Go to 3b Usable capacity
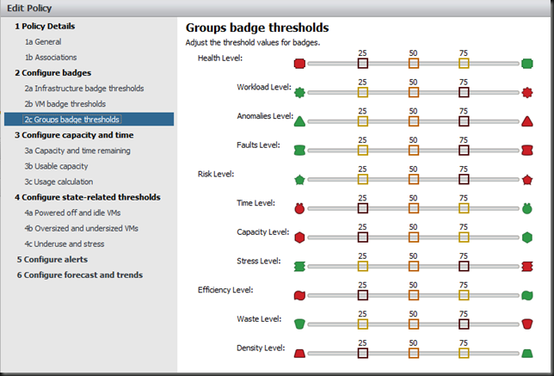The image size is (554, 376). [x=56, y=166]
